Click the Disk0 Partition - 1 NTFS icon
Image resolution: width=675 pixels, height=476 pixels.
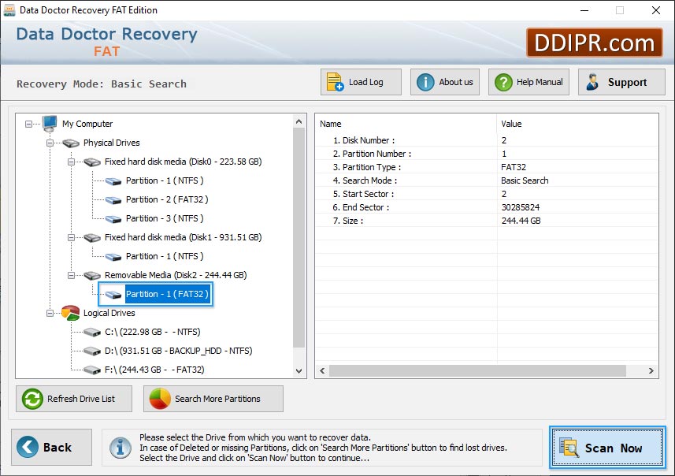(x=113, y=181)
